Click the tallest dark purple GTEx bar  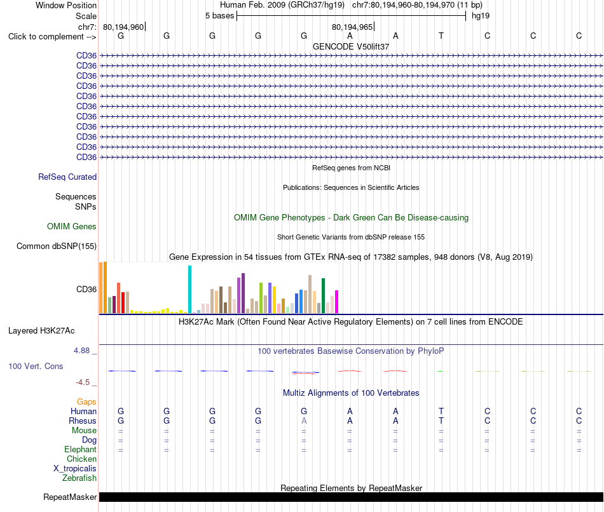[243, 293]
